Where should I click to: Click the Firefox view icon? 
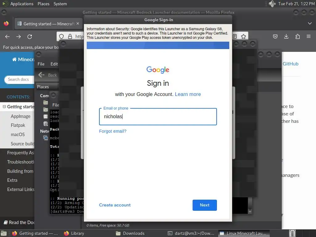click(6, 23)
